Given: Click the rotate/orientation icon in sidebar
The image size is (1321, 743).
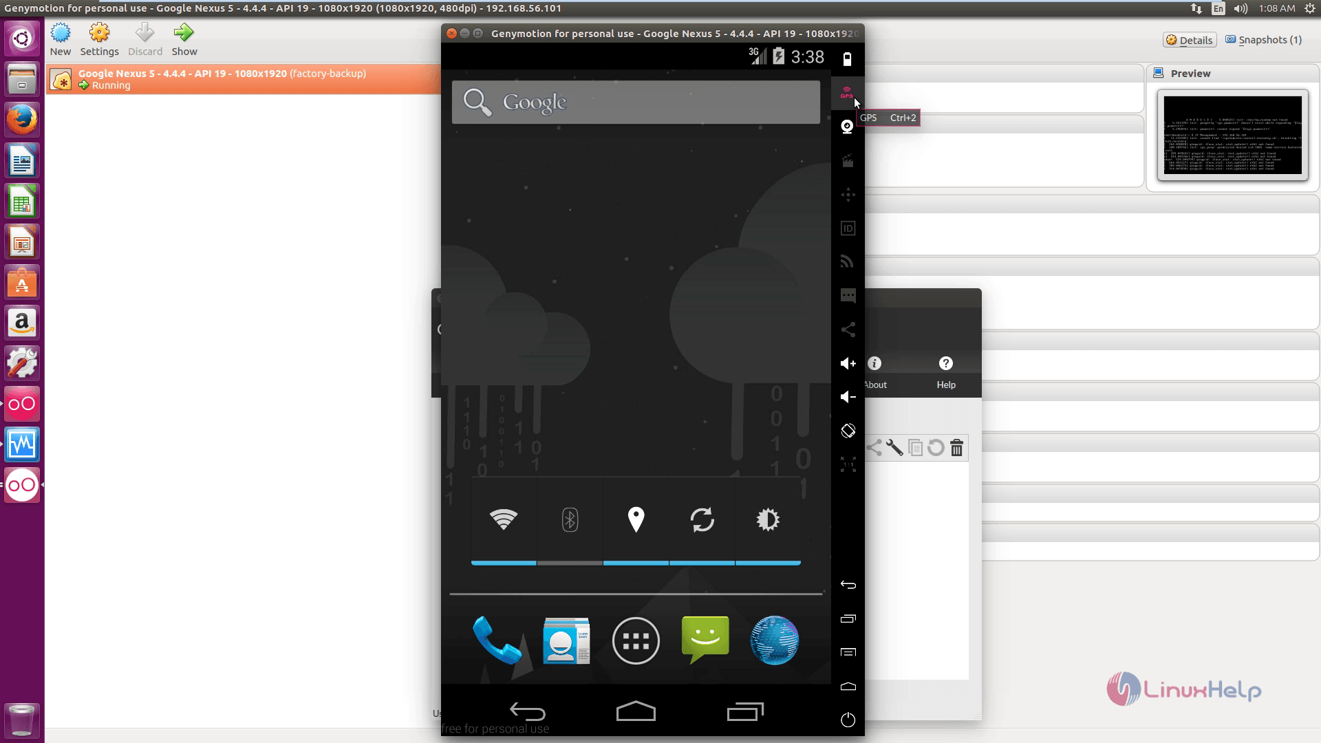Looking at the screenshot, I should coord(848,430).
